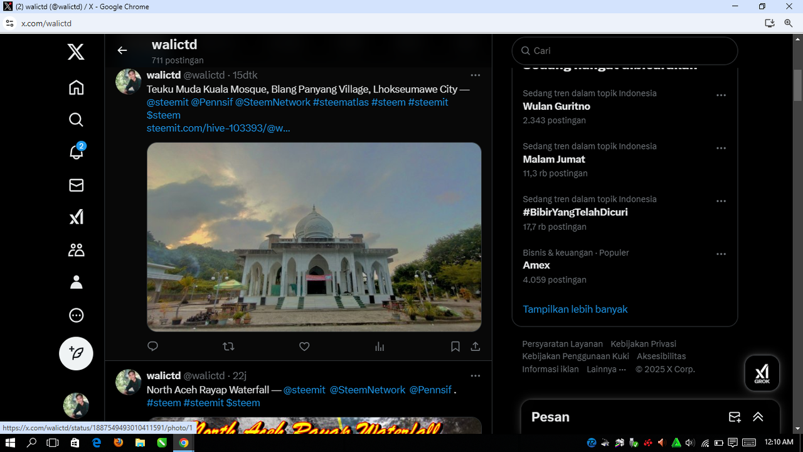Open @SteemNetwork mention in the waterfall post
This screenshot has width=803, height=452.
tap(368, 390)
